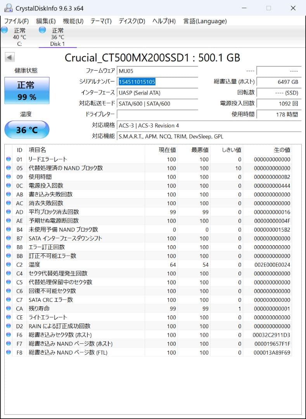Viewport: 306px width, 419px height.
Task: Click the status dot for ID AC row
Action: pos(8,203)
